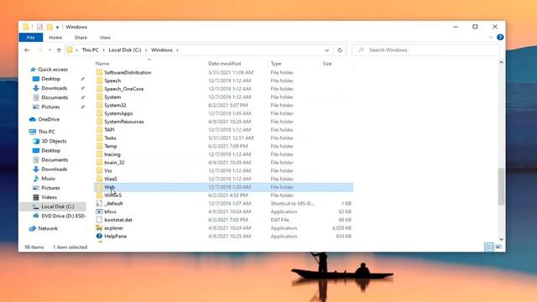Select the _default shortcut icon
The width and height of the screenshot is (537, 302).
(99, 203)
